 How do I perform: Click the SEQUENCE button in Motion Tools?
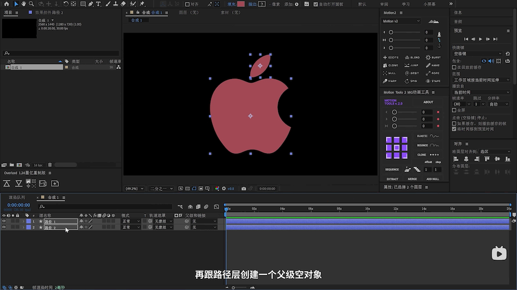tap(392, 170)
